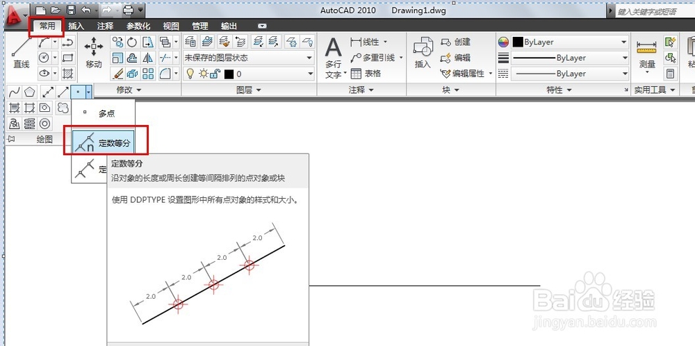Pin the 绘图 panel with pushpin

[12, 140]
